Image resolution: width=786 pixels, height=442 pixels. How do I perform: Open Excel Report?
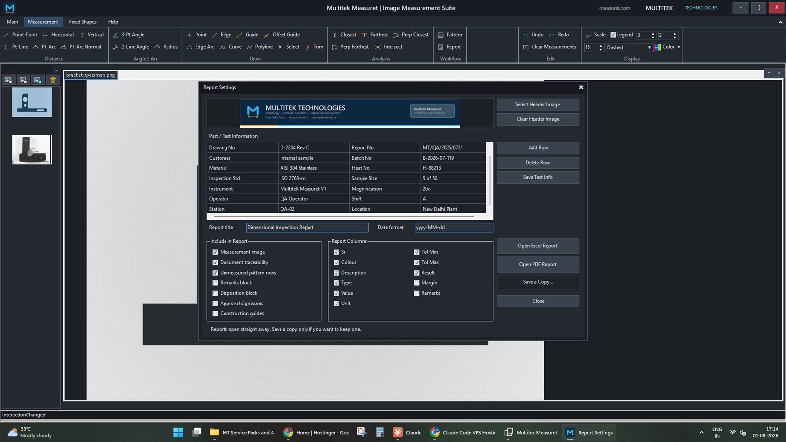click(x=538, y=246)
